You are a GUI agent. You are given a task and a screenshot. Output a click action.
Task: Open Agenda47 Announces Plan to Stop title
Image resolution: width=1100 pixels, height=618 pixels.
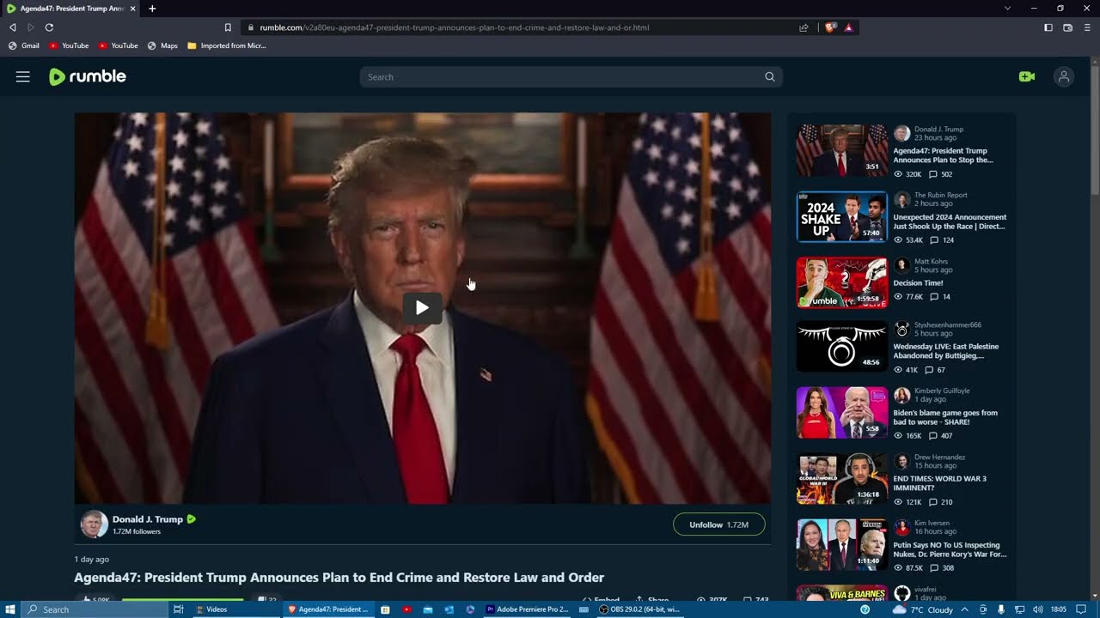coord(943,155)
